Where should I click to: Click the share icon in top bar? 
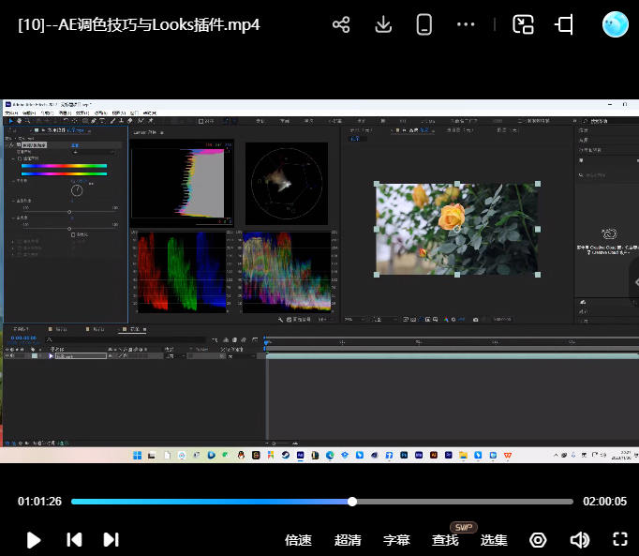[341, 25]
